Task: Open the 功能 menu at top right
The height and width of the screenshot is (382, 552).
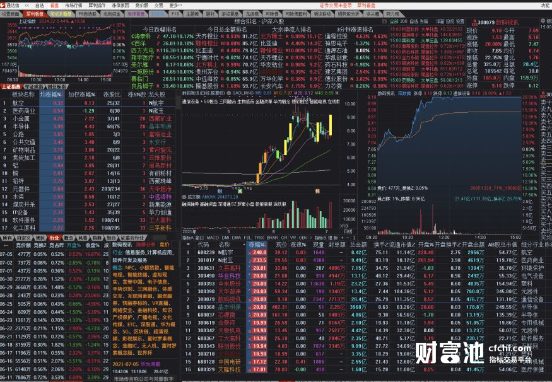Action: coord(545,6)
